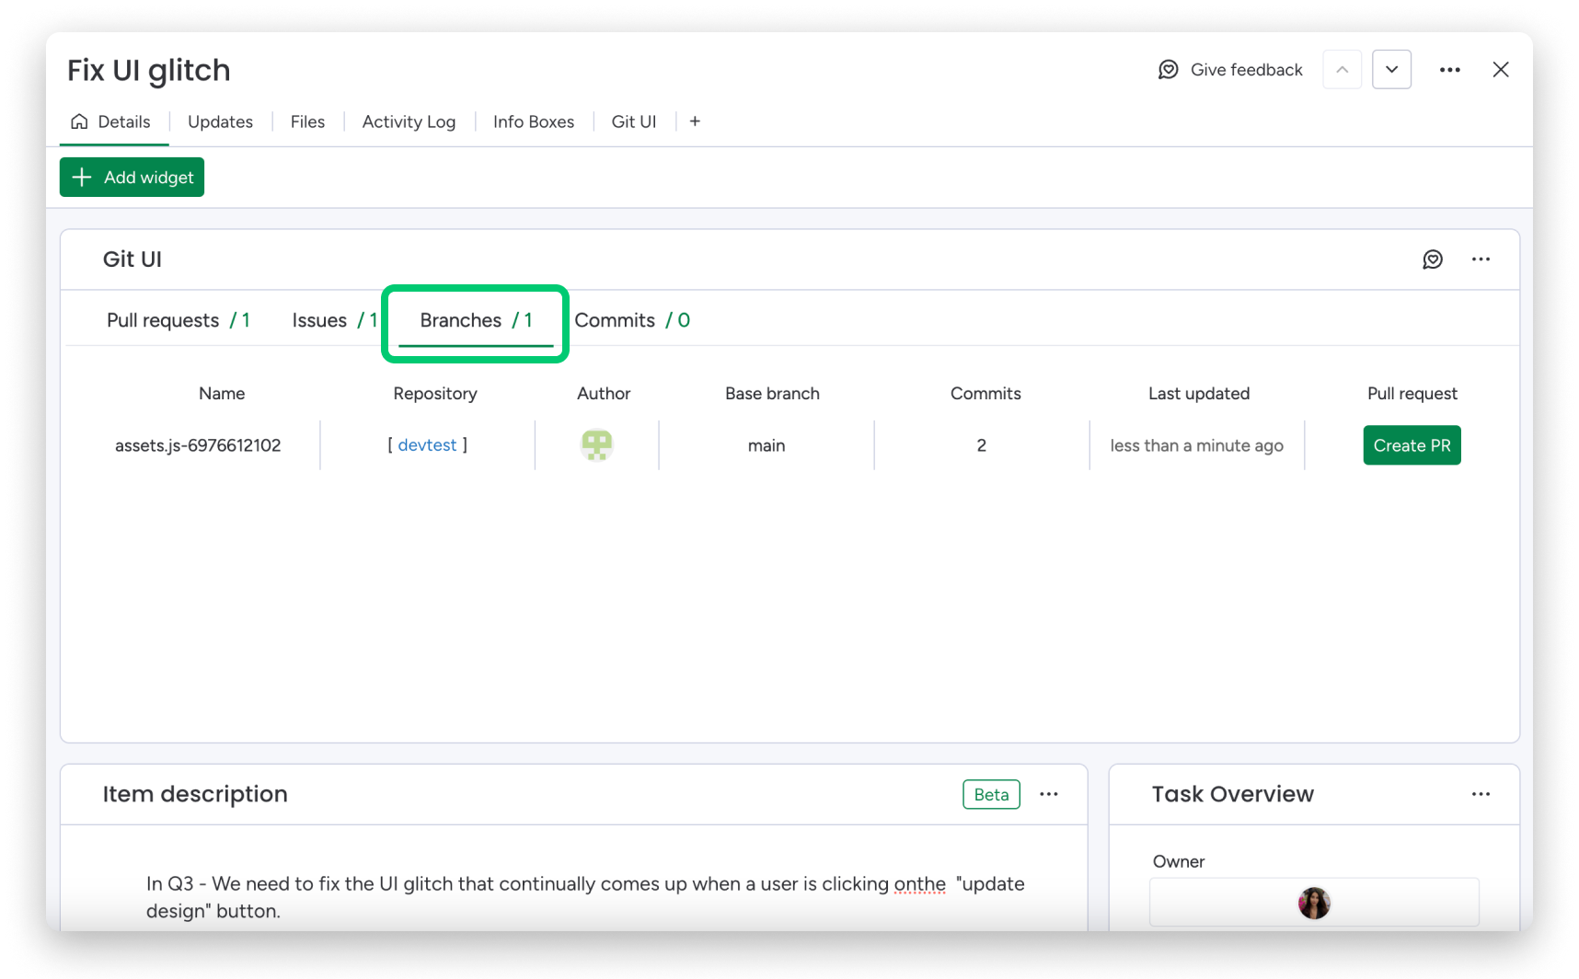Click the Create PR button
This screenshot has width=1579, height=979.
[x=1412, y=444]
